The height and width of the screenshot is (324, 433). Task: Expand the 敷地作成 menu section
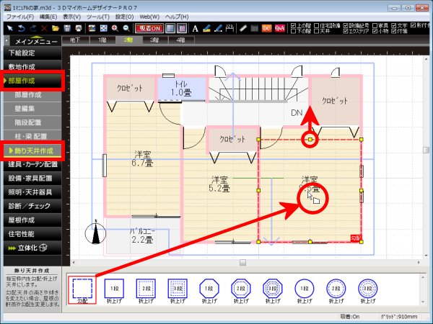[x=32, y=66]
